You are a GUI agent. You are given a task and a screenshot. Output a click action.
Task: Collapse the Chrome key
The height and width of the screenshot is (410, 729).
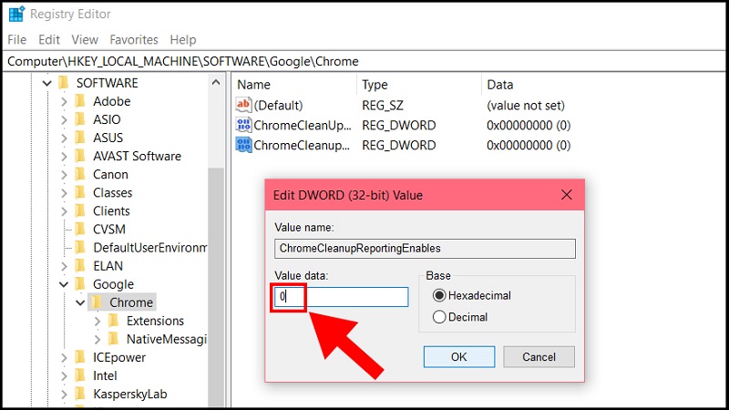[x=80, y=303]
